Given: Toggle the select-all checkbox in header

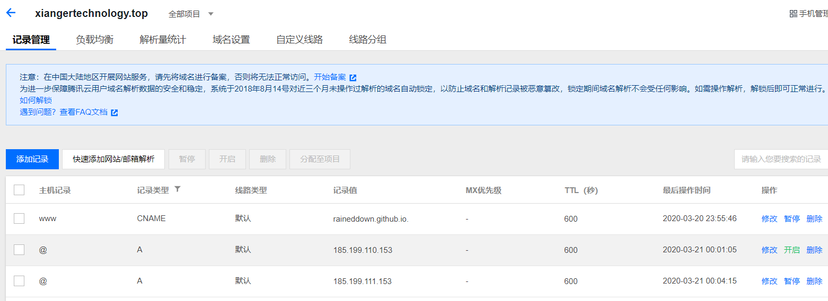Looking at the screenshot, I should point(19,190).
